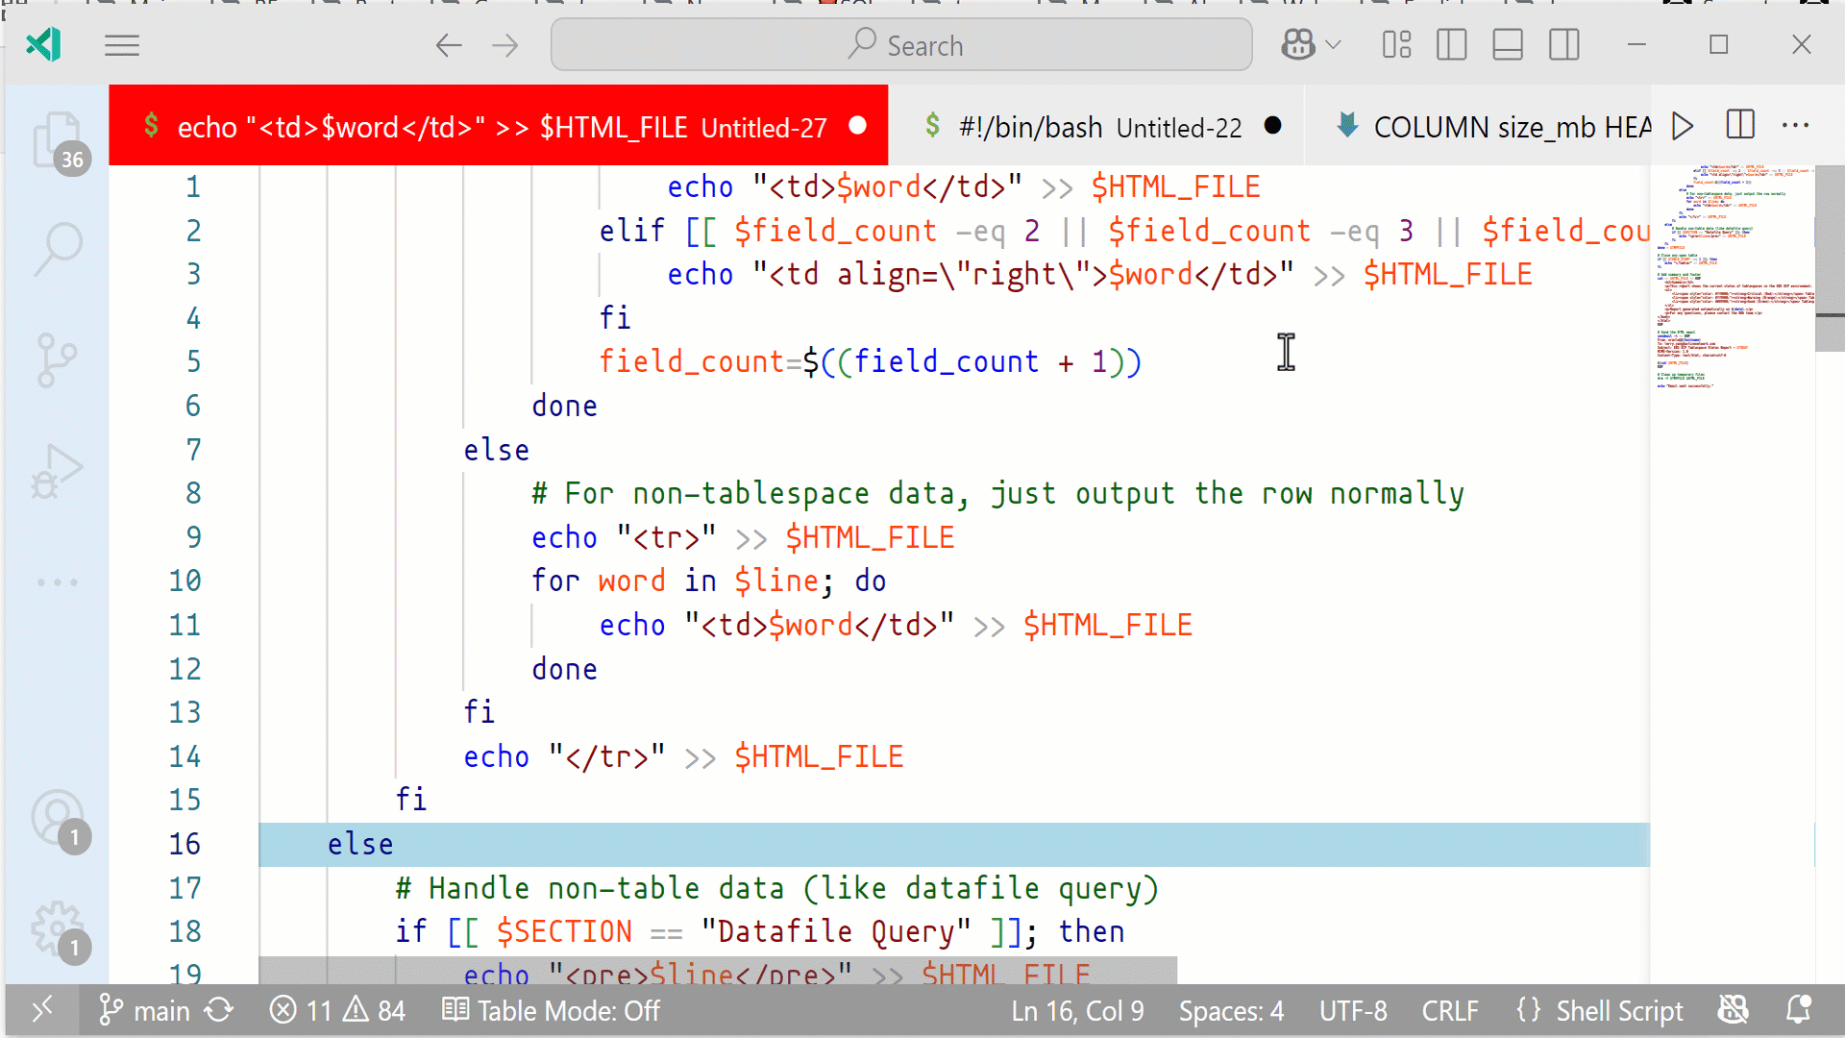This screenshot has height=1038, width=1845.
Task: Click the Run file play icon
Action: click(1682, 126)
